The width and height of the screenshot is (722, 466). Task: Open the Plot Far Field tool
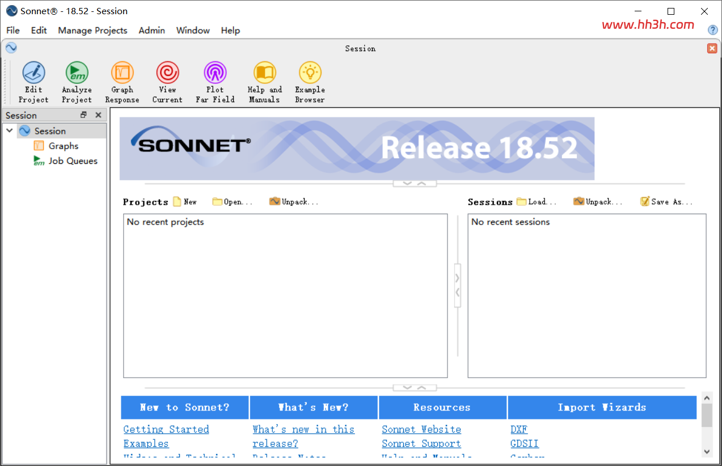pyautogui.click(x=215, y=83)
